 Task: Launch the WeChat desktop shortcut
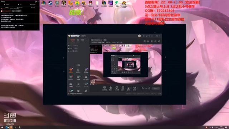pos(117,3)
